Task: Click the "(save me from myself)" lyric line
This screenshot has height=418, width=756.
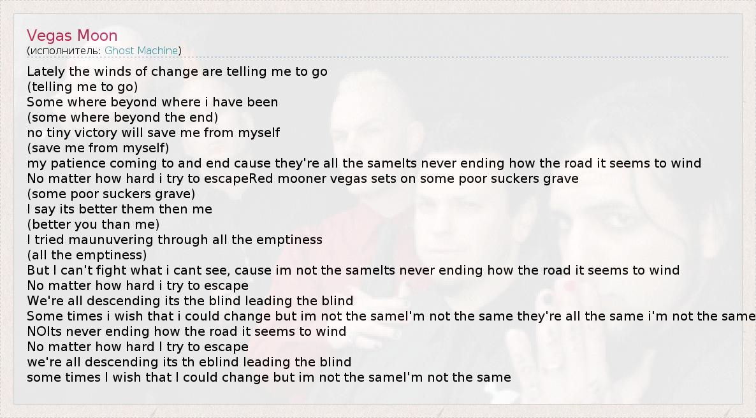Action: (98, 148)
